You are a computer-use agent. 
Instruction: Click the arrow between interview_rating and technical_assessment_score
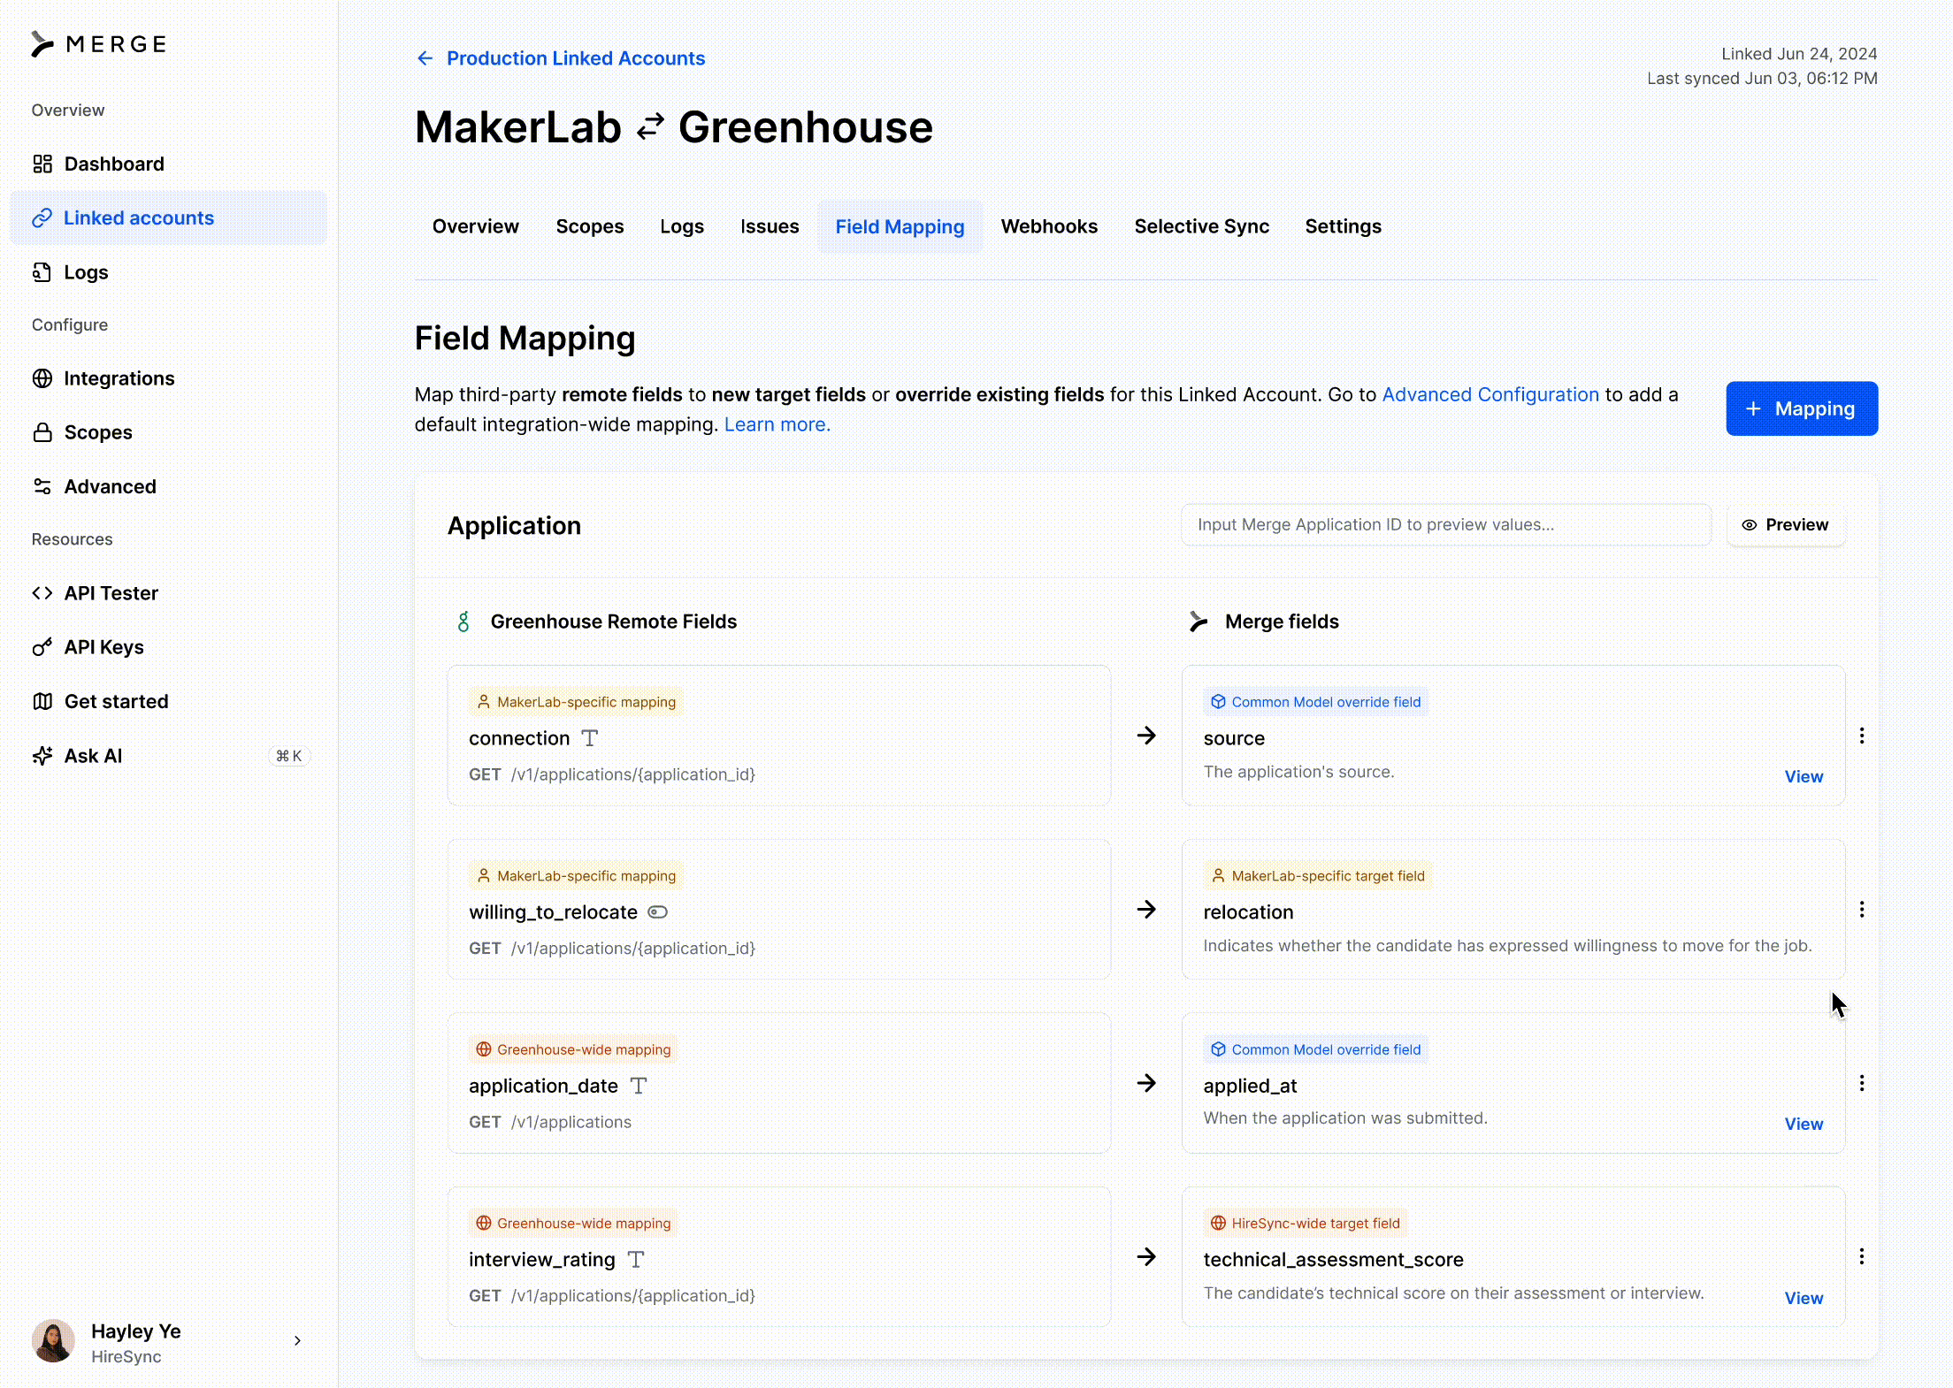pos(1146,1257)
